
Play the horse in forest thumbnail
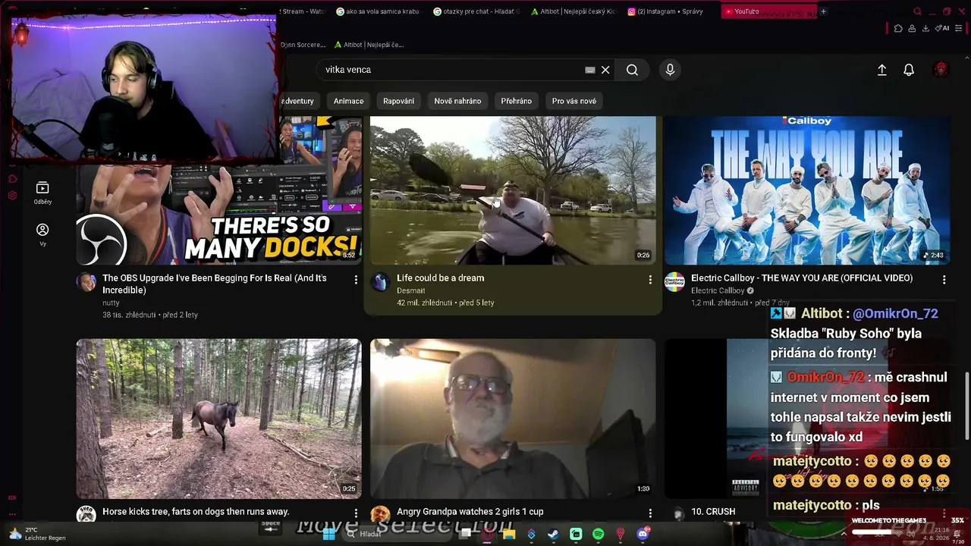tap(218, 419)
